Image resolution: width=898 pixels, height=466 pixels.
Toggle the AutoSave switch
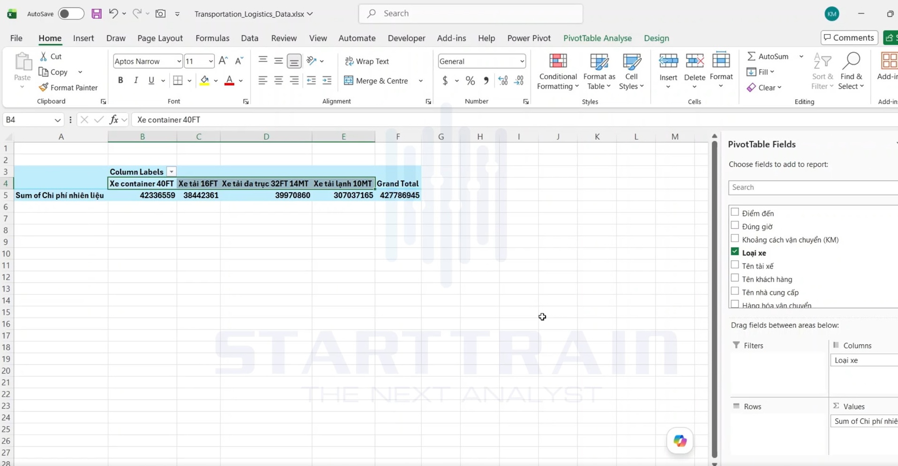click(71, 14)
